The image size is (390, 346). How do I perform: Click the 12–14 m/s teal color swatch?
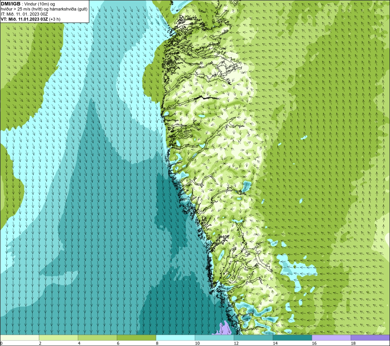(x=253, y=337)
